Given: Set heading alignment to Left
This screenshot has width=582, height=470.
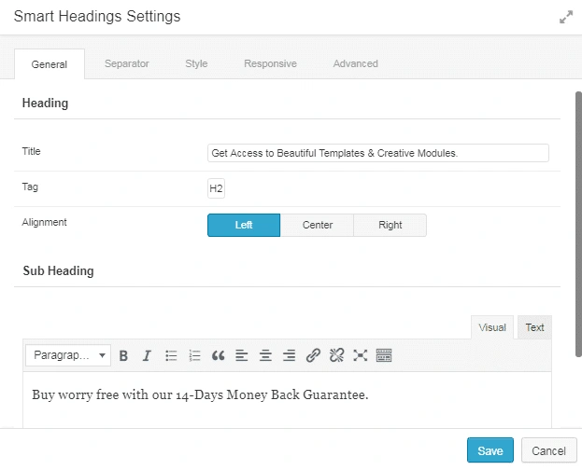Looking at the screenshot, I should pos(243,225).
